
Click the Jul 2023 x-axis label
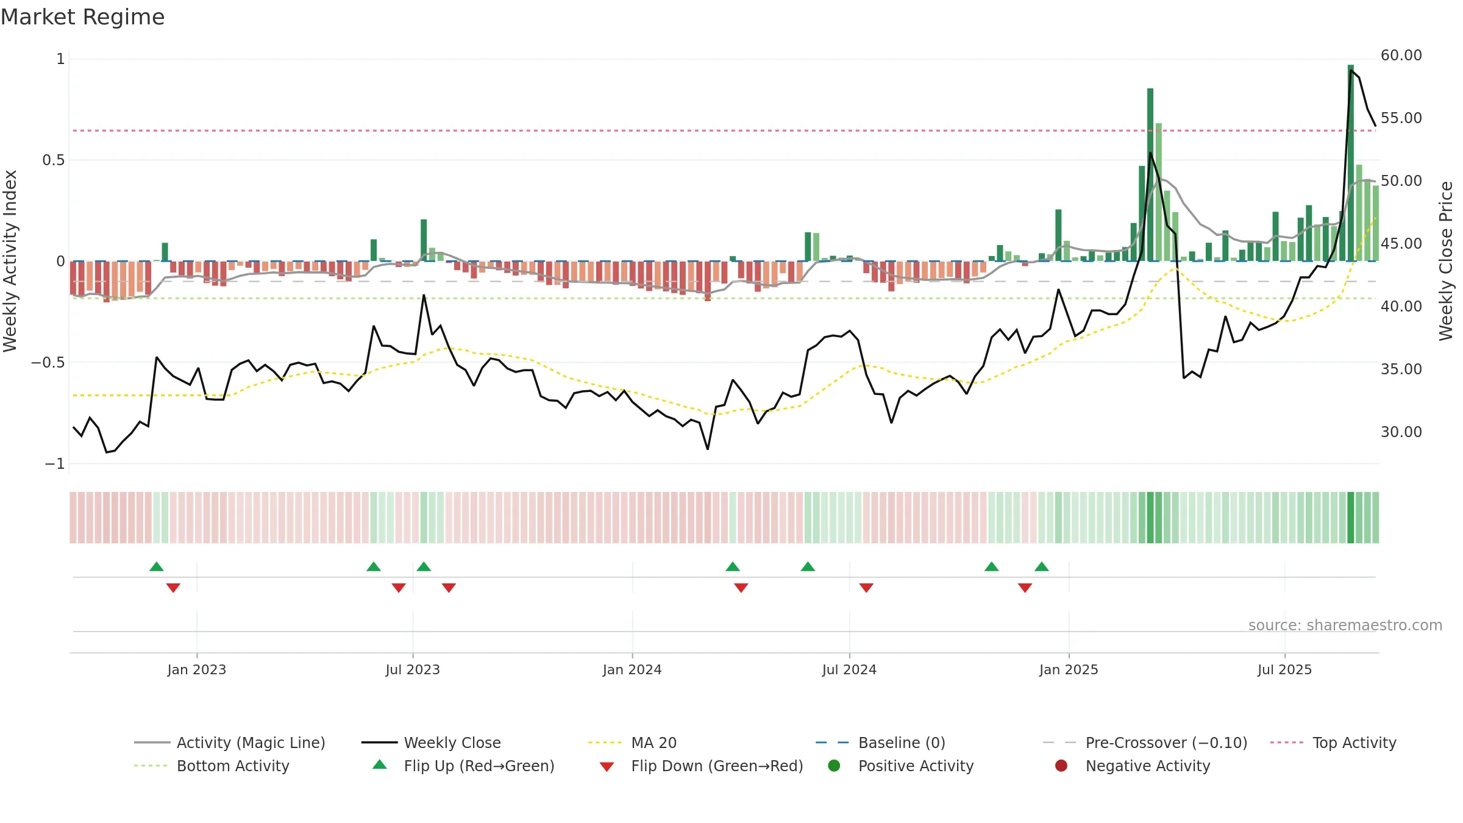pyautogui.click(x=413, y=669)
